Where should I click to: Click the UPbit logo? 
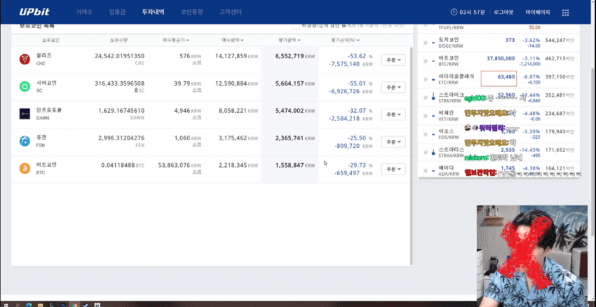tap(34, 12)
